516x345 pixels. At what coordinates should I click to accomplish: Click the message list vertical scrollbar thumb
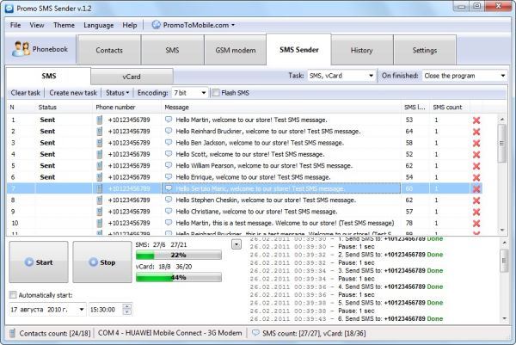click(502, 143)
